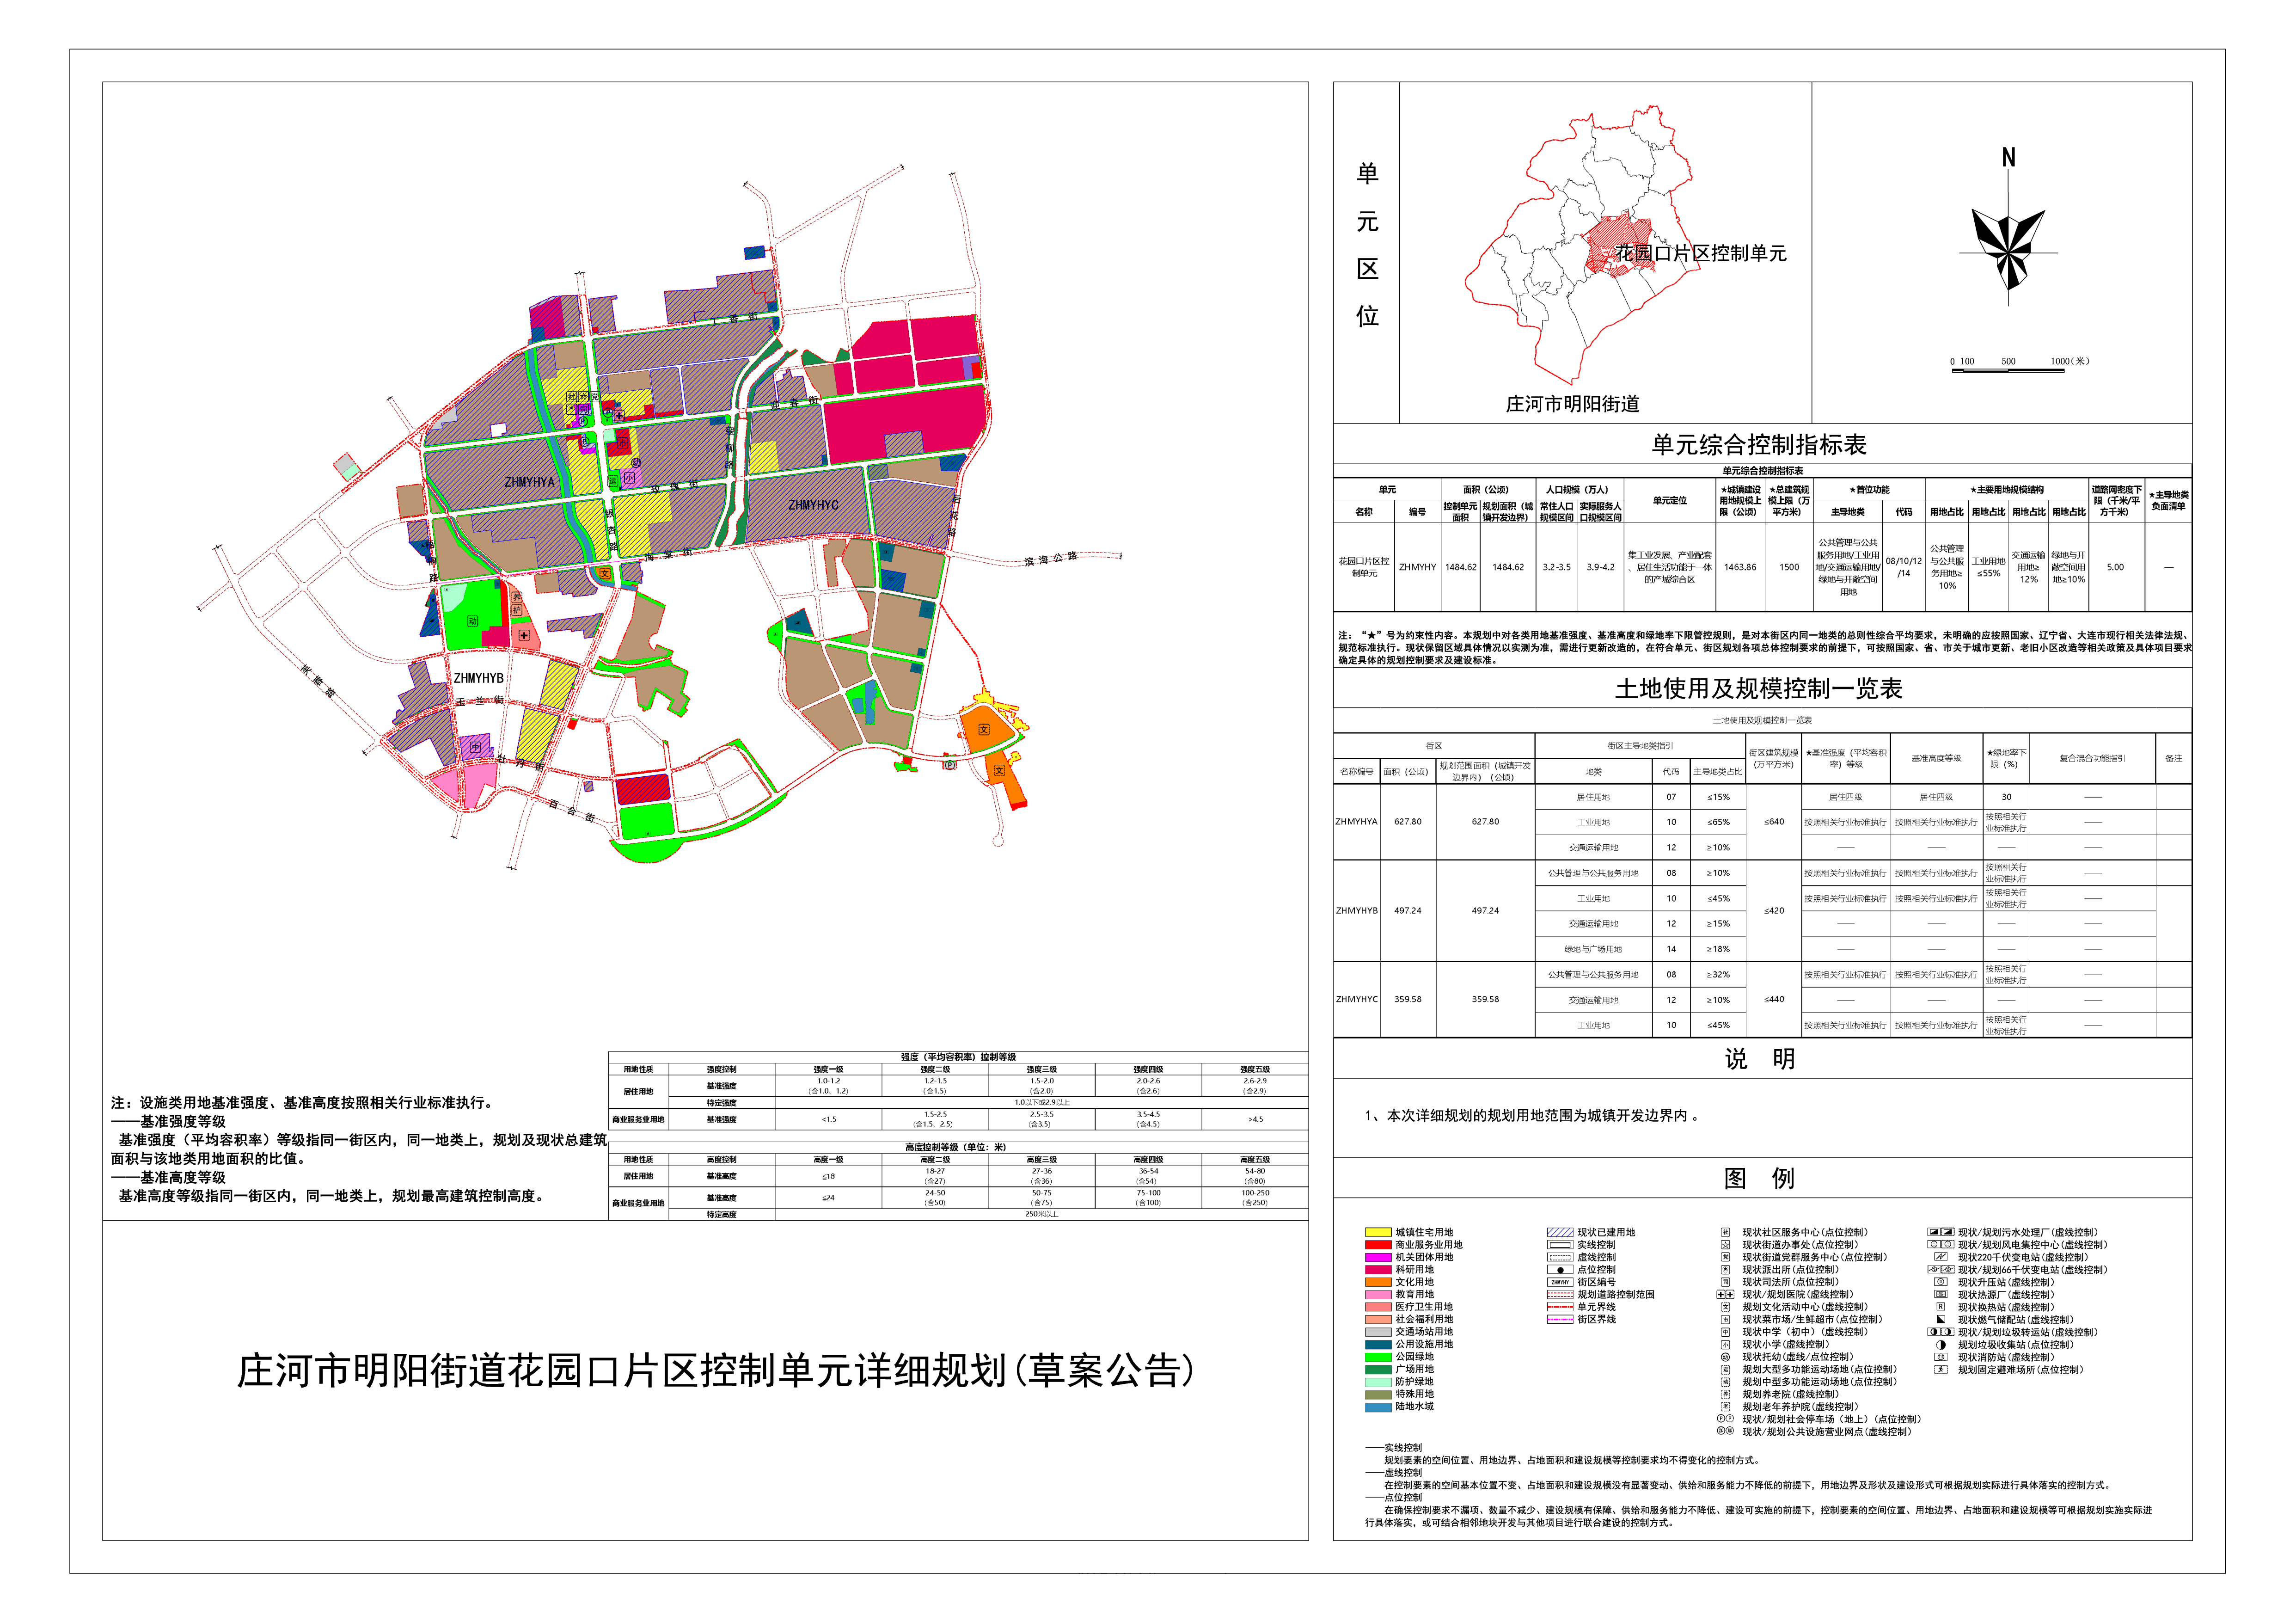Click the ≤440 building scale cell
Viewport: 2296px width, 1622px height.
coord(1774,999)
